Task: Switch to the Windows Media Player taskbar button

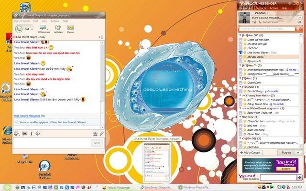Action: 194,188
